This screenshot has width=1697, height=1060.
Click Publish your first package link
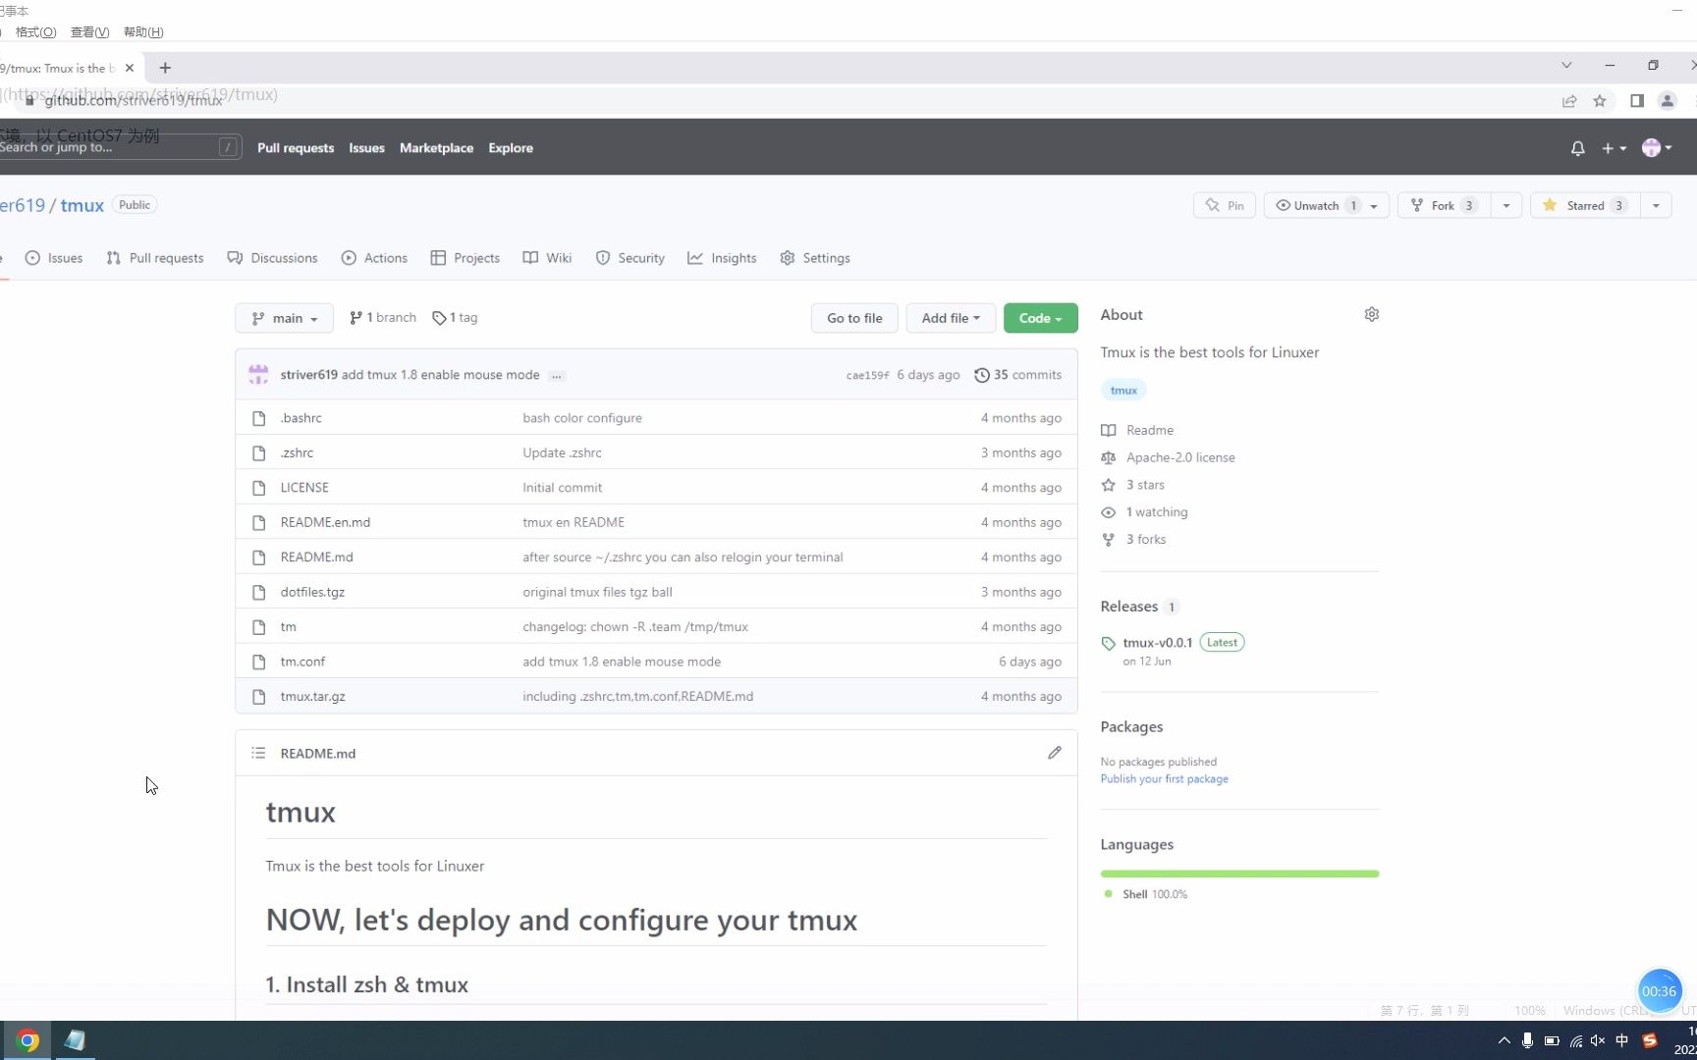pyautogui.click(x=1164, y=778)
